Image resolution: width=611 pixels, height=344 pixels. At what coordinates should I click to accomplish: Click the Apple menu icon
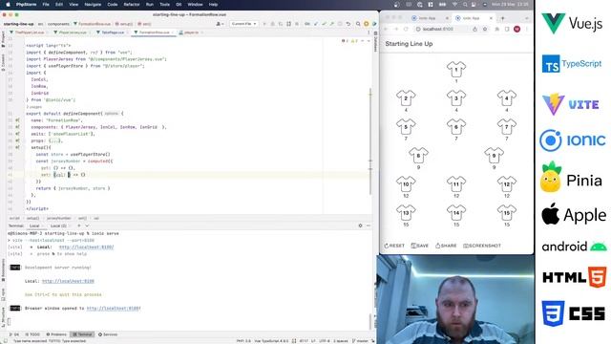tap(8, 4)
